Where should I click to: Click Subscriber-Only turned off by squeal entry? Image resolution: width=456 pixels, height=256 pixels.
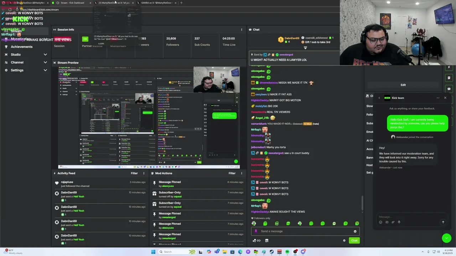point(198,194)
